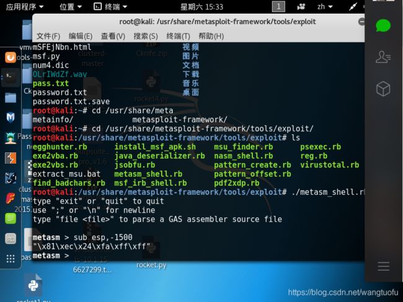Screen dimensions: 403x302
Task: Show all applications grid icon
Action: click(x=11, y=259)
